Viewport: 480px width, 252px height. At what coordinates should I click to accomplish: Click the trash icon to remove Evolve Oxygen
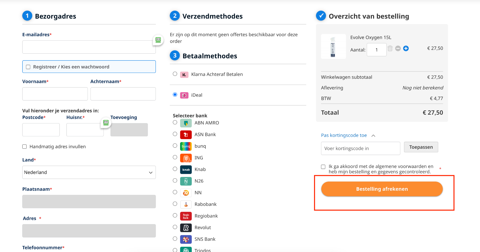(x=390, y=48)
